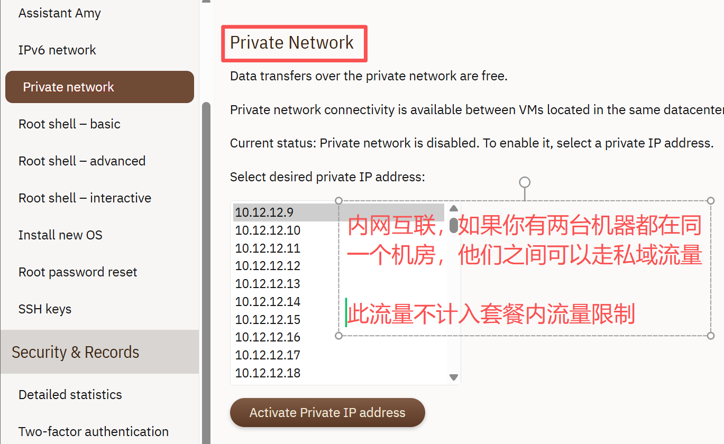Viewport: 724px width, 444px height.
Task: Click Activate Private IP address button
Action: click(327, 412)
